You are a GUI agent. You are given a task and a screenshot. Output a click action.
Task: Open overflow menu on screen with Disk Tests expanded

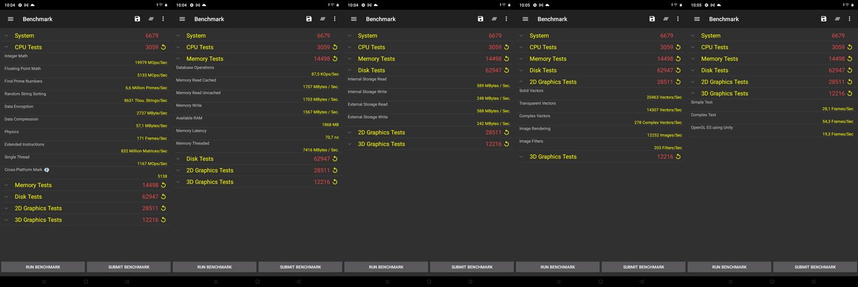[506, 19]
